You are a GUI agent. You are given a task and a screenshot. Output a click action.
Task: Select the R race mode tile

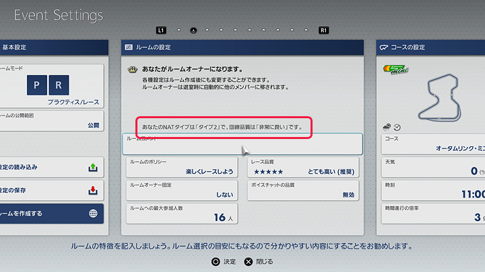(59, 86)
